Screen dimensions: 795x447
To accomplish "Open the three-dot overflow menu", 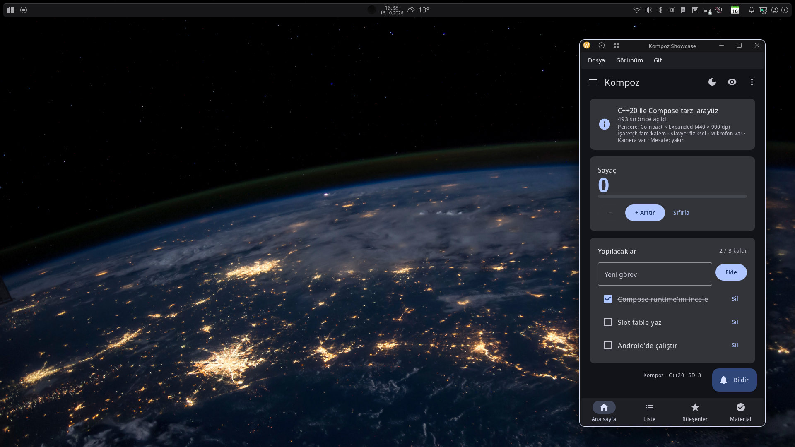I will point(752,82).
